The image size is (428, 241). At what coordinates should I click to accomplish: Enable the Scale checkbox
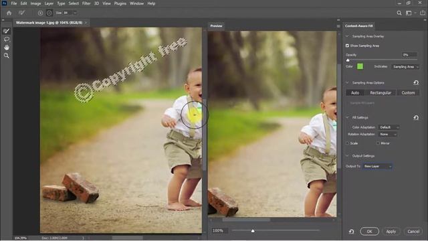[x=348, y=143]
